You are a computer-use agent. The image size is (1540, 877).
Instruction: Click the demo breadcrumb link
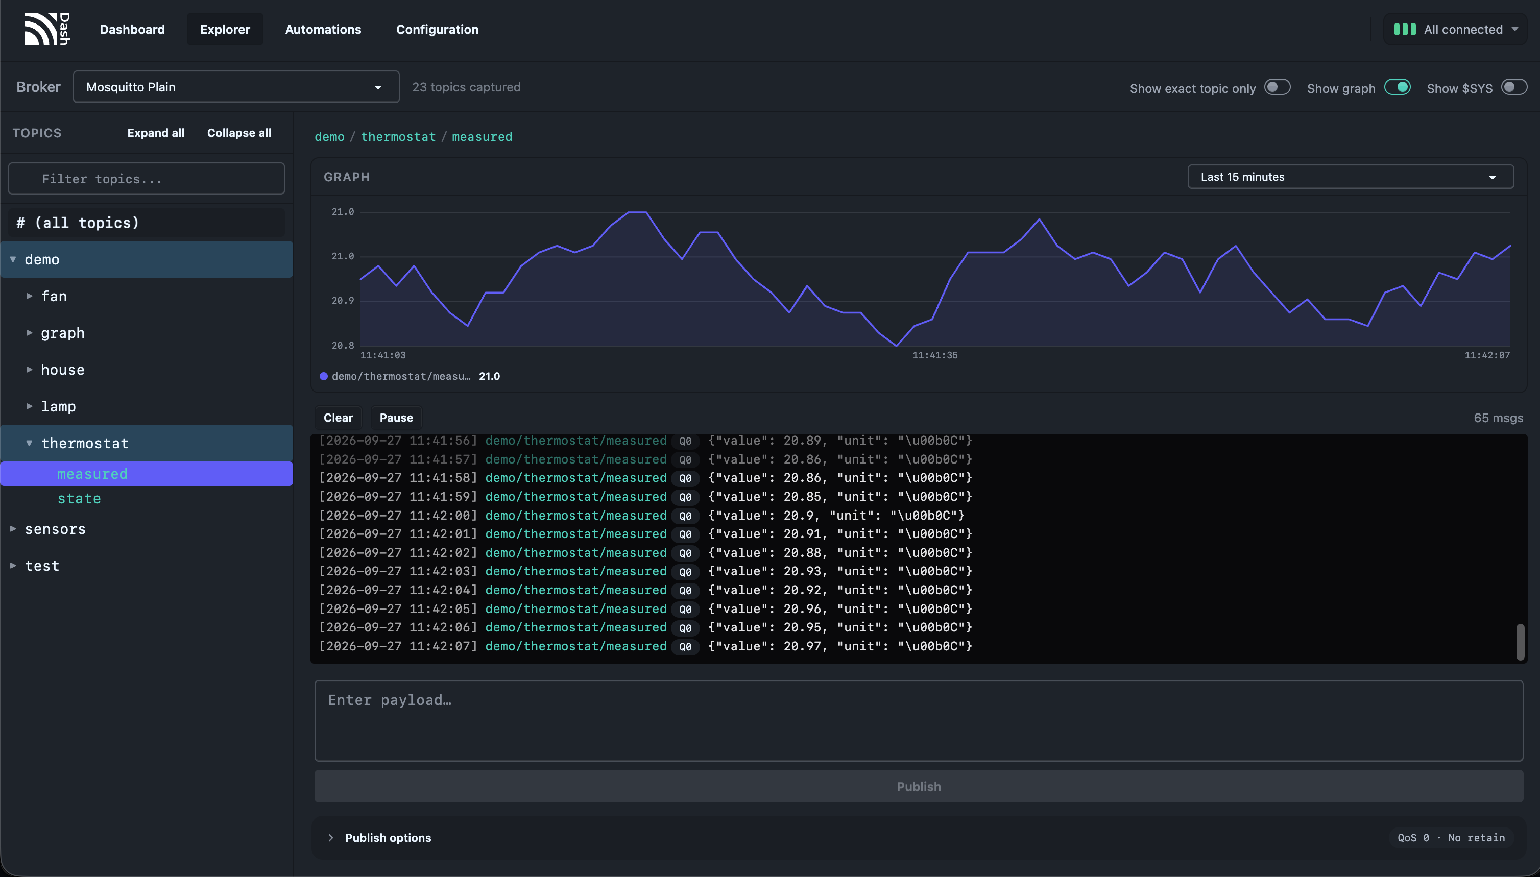tap(329, 137)
